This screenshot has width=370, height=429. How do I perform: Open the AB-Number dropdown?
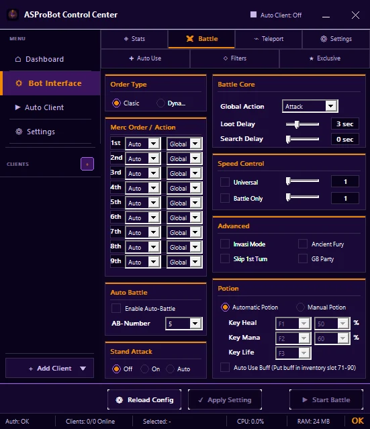(x=184, y=324)
